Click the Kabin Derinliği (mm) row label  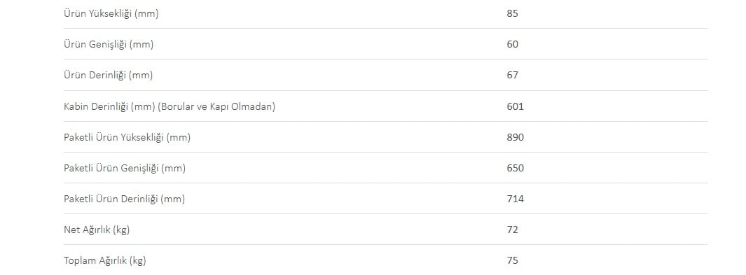click(170, 107)
